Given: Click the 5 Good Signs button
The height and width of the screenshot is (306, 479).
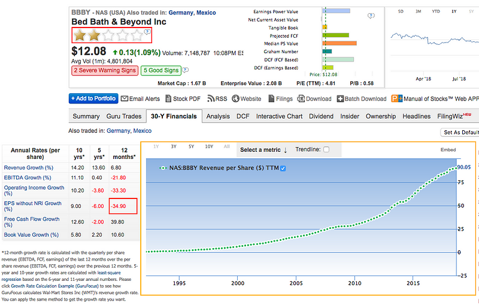Looking at the screenshot, I should coord(161,71).
